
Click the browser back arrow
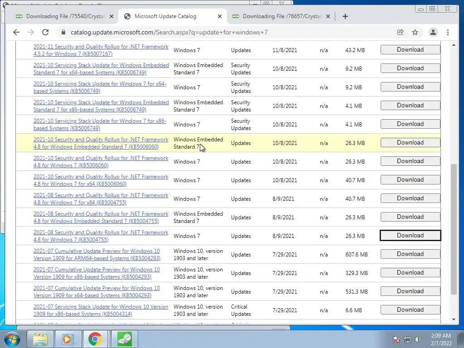[16, 32]
